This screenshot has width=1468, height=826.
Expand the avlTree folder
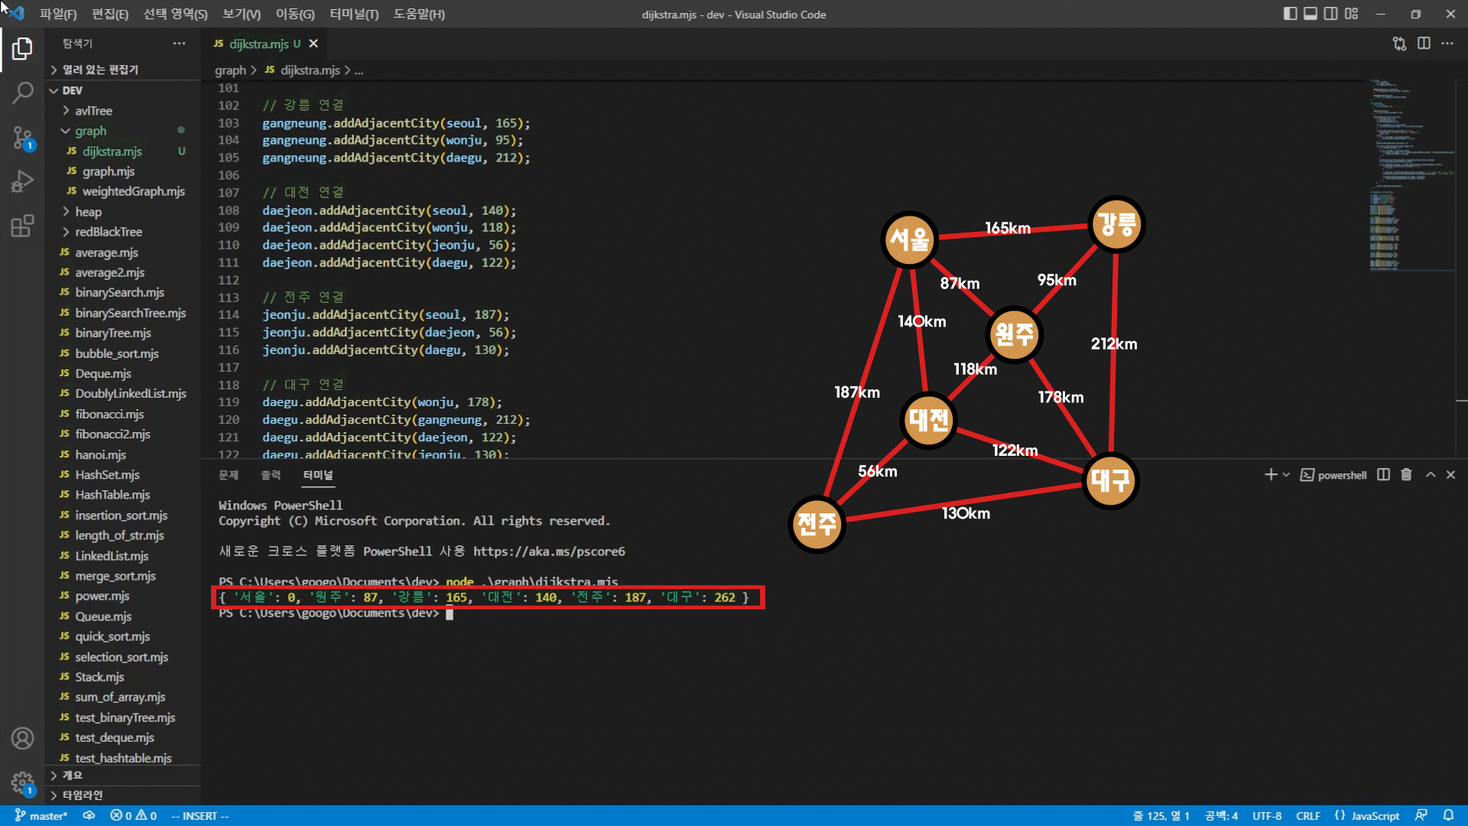93,111
